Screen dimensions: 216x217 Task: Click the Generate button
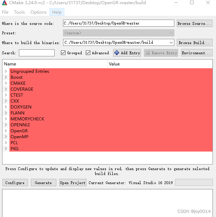43,183
